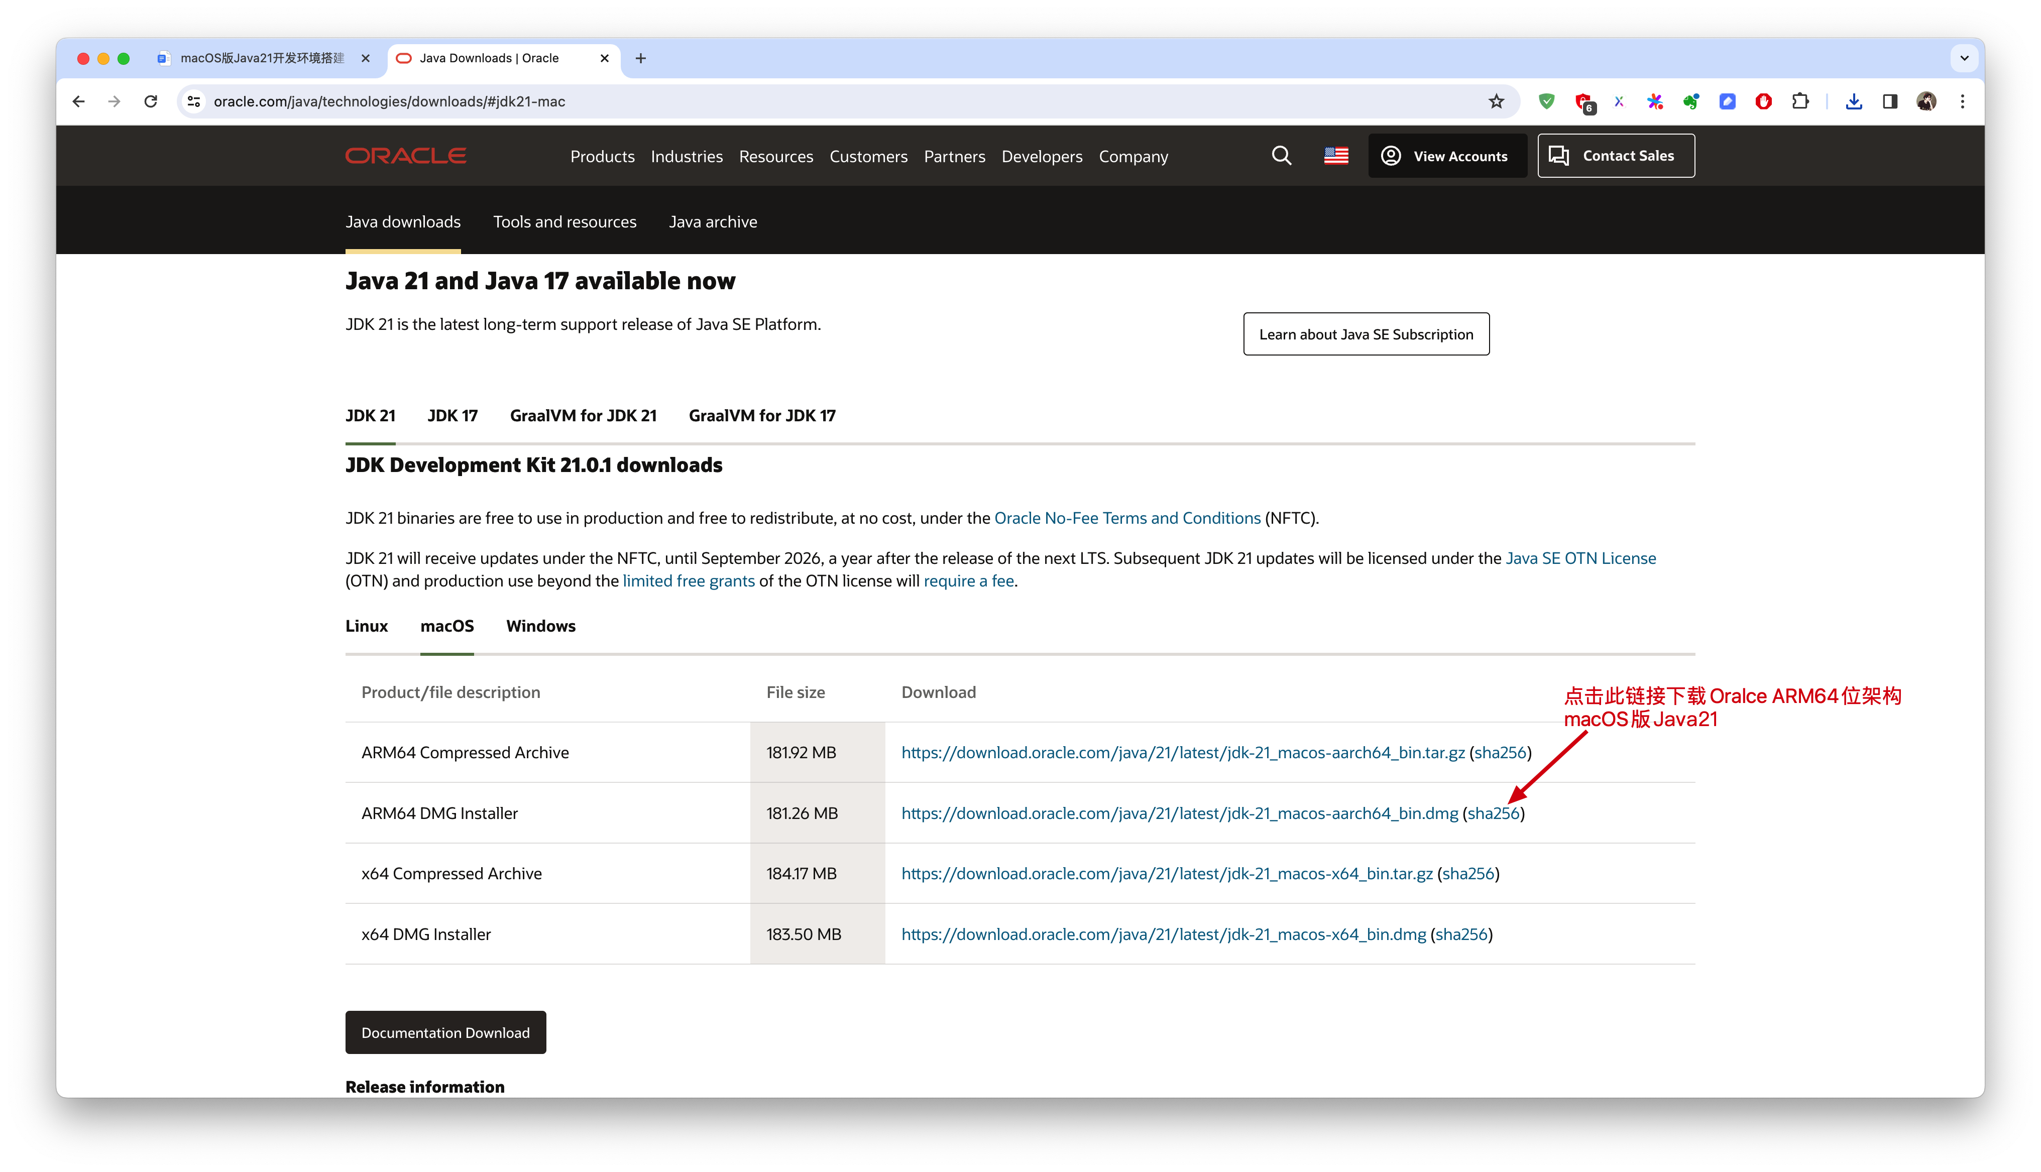Click Learn about Java SE Subscription
The image size is (2041, 1172).
(x=1366, y=333)
